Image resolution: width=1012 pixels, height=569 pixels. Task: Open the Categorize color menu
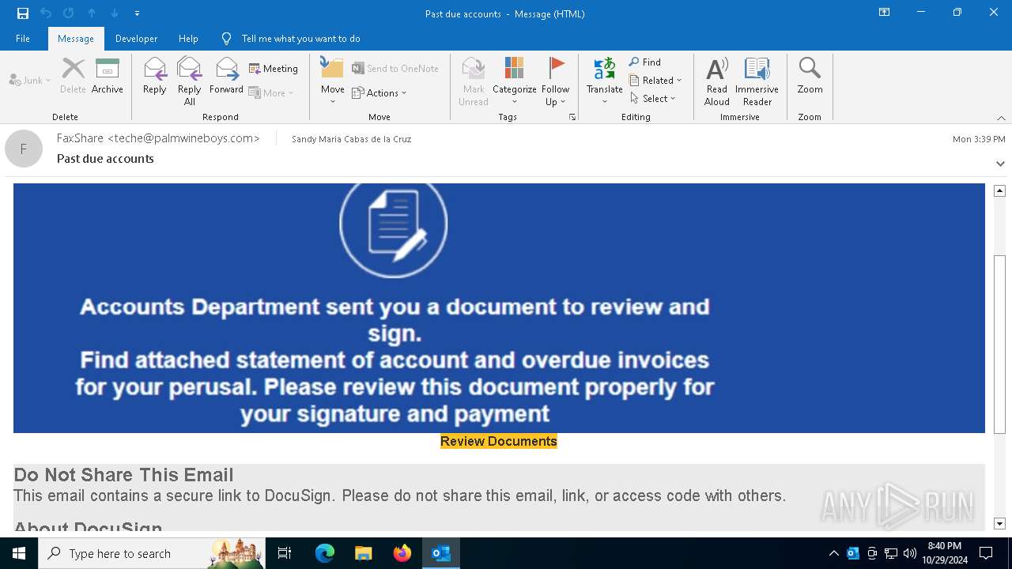pyautogui.click(x=515, y=81)
